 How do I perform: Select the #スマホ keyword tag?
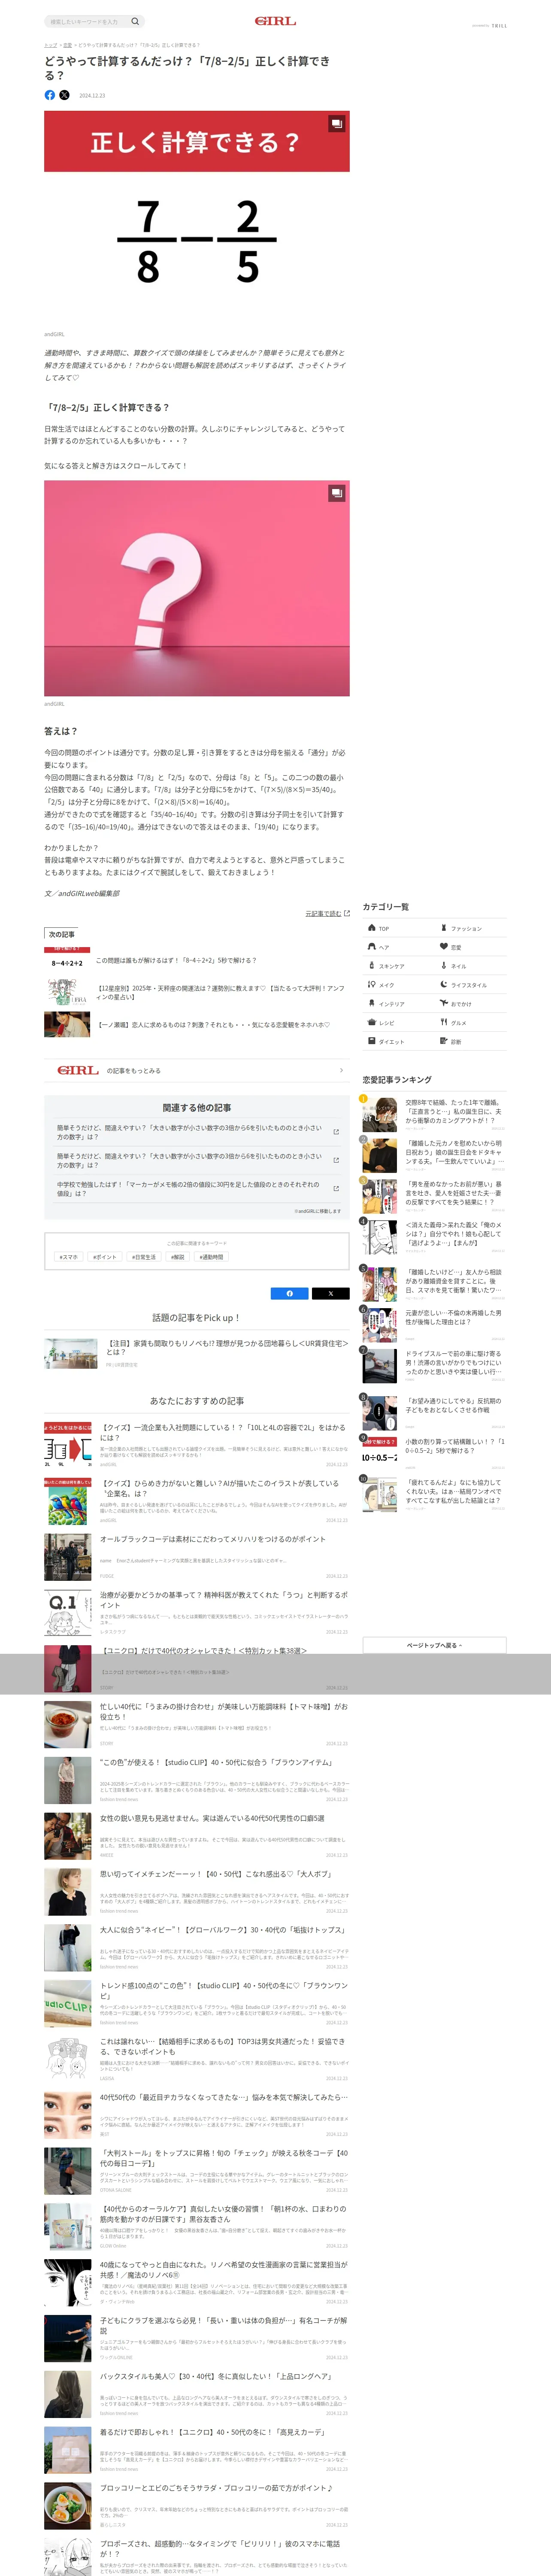point(69,1257)
